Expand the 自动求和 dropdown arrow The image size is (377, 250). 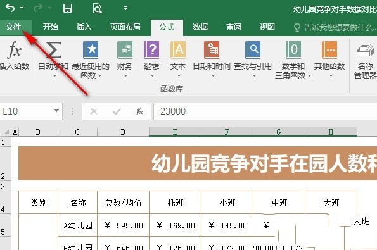(54, 76)
